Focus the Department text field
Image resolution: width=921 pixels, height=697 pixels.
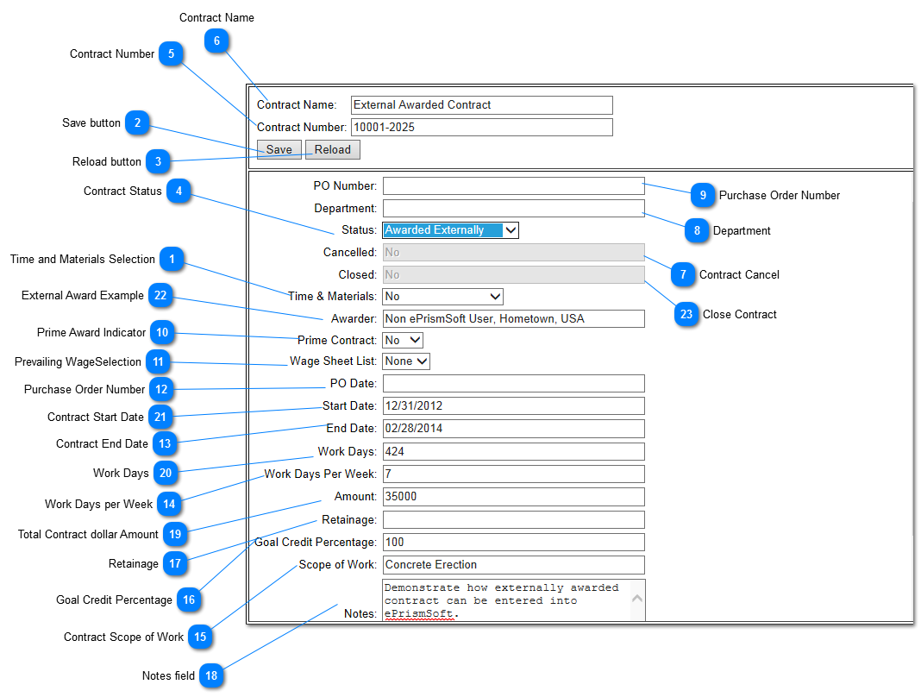tap(513, 209)
